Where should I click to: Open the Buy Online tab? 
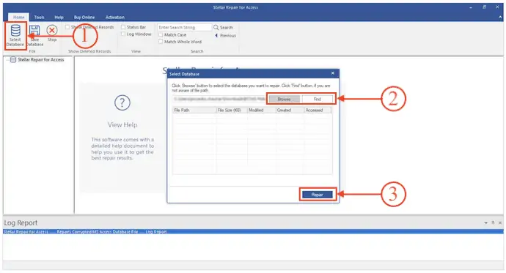tap(84, 18)
